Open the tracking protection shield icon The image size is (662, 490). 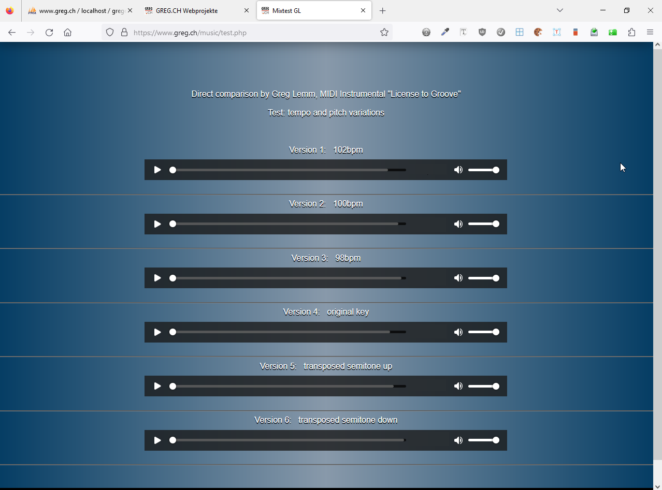tap(110, 32)
